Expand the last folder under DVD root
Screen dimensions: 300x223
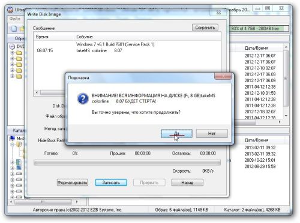click(12, 76)
